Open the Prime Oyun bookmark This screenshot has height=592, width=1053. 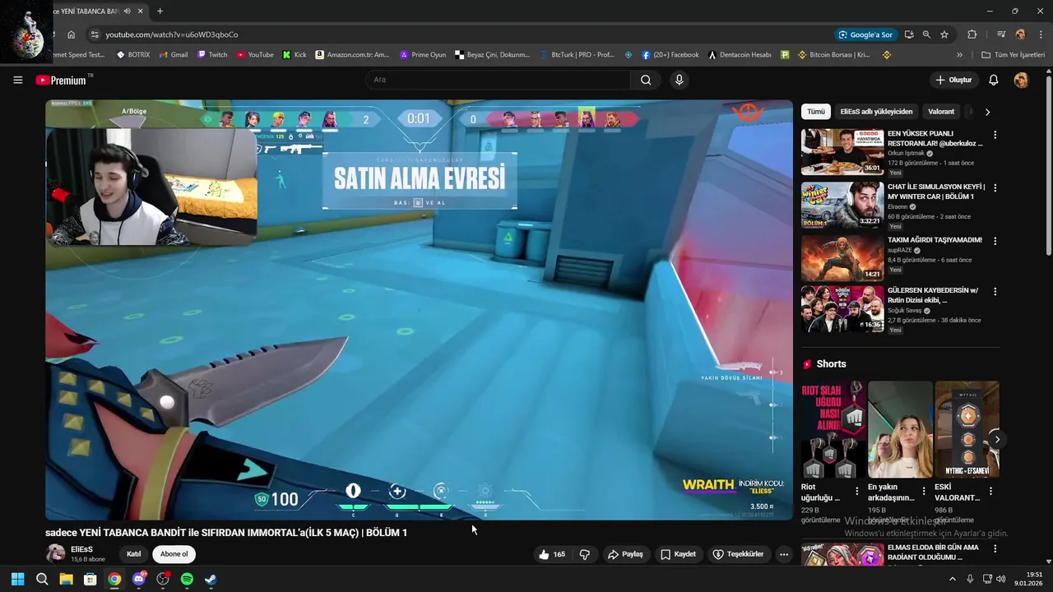(423, 55)
